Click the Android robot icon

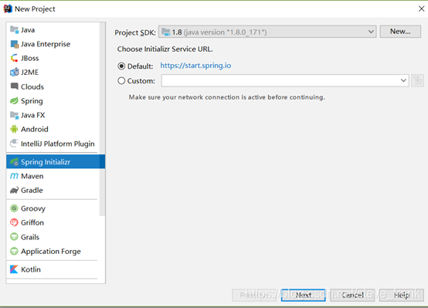[14, 129]
